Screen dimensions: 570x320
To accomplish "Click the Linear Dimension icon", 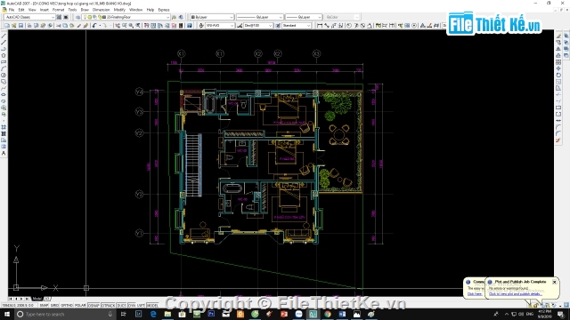I will pos(320,26).
